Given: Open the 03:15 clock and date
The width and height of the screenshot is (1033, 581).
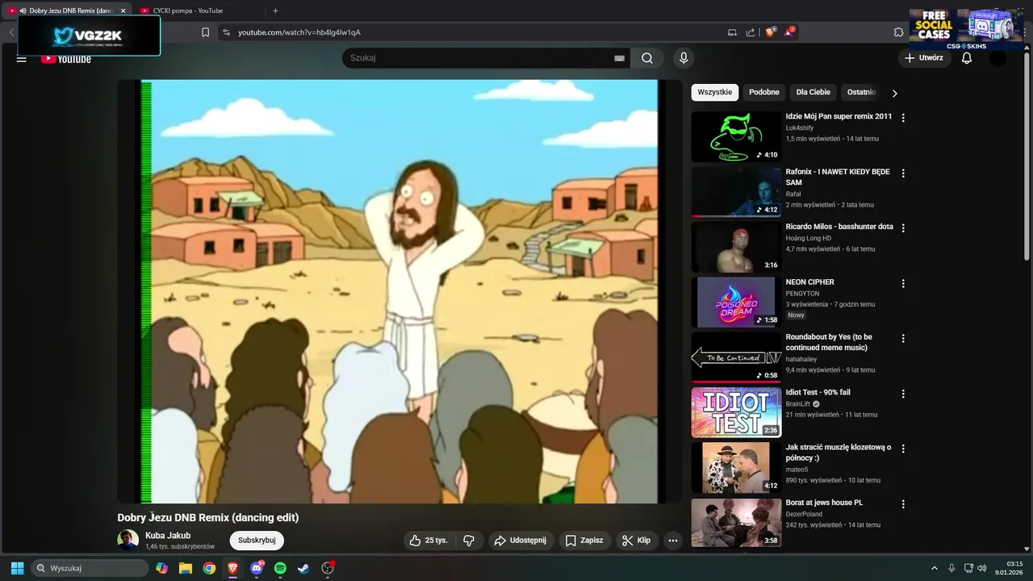Looking at the screenshot, I should coord(1010,568).
